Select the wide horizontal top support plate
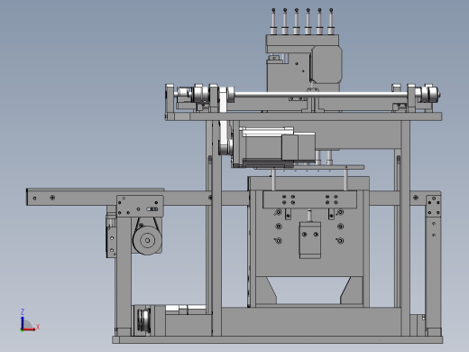The height and width of the screenshot is (352, 469). 303,116
